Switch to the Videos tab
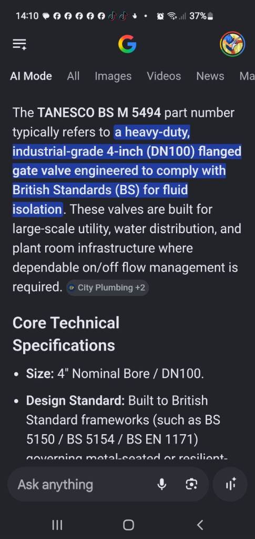 [164, 76]
